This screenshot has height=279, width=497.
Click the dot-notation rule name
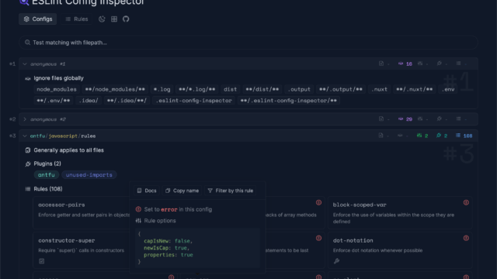[353, 240]
